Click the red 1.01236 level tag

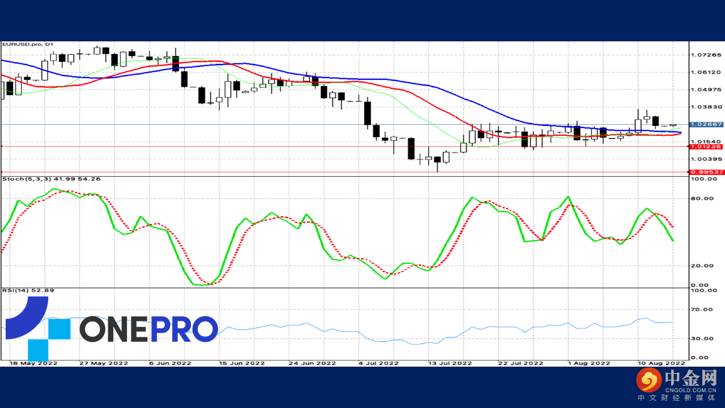(x=706, y=146)
